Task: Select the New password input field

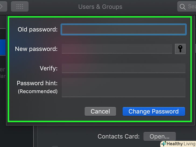Action: coord(117,49)
